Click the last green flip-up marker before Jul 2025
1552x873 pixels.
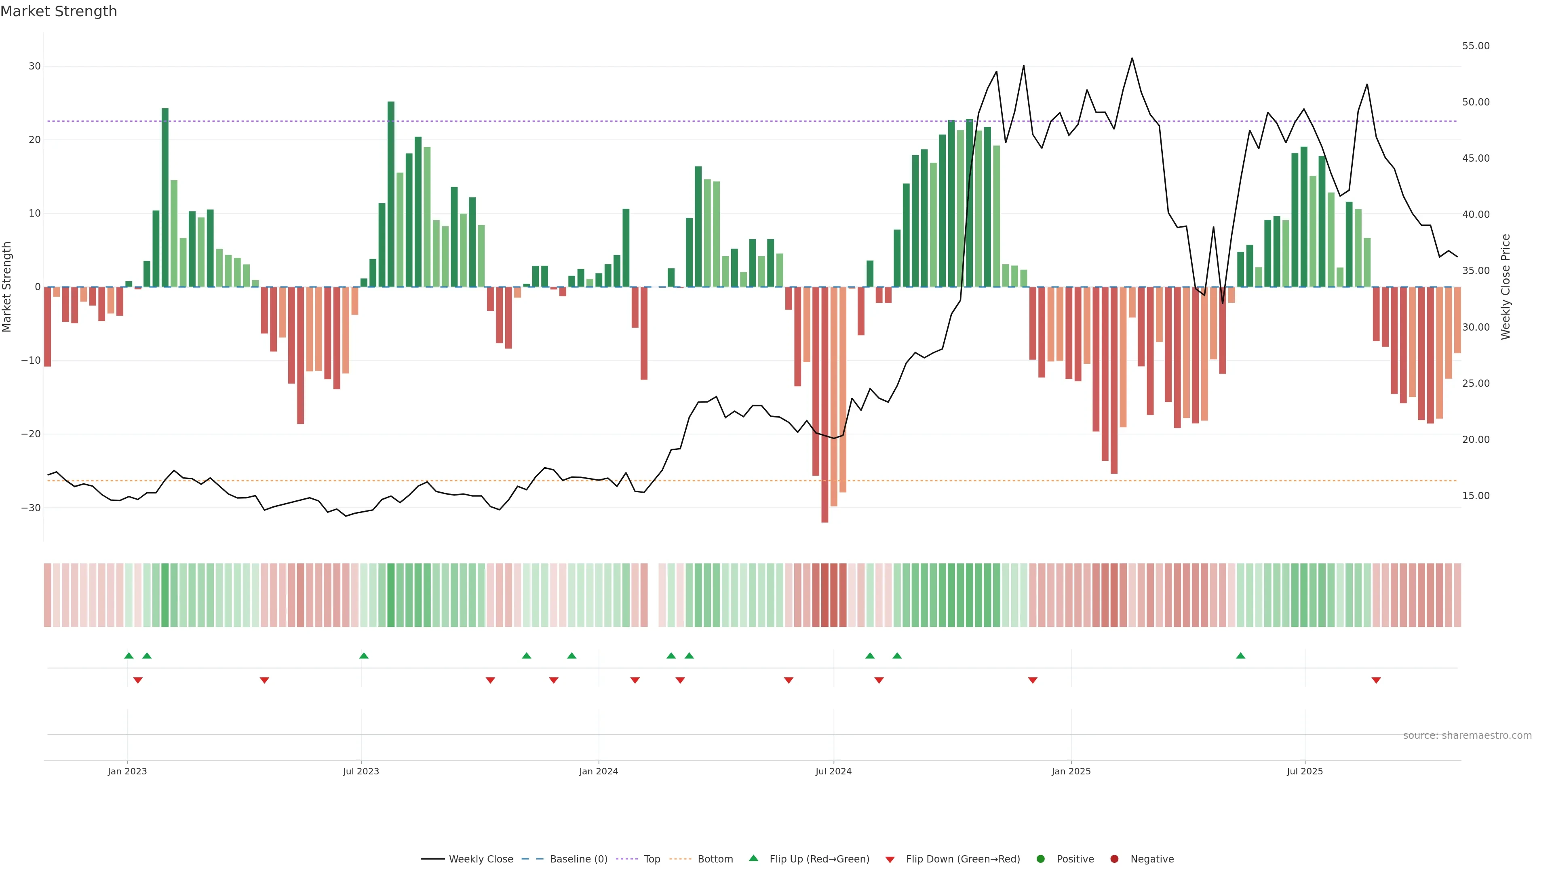tap(1240, 656)
